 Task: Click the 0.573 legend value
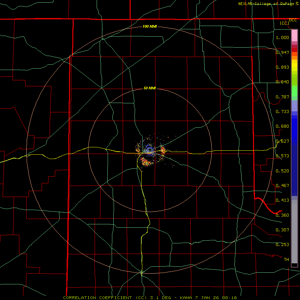282,156
